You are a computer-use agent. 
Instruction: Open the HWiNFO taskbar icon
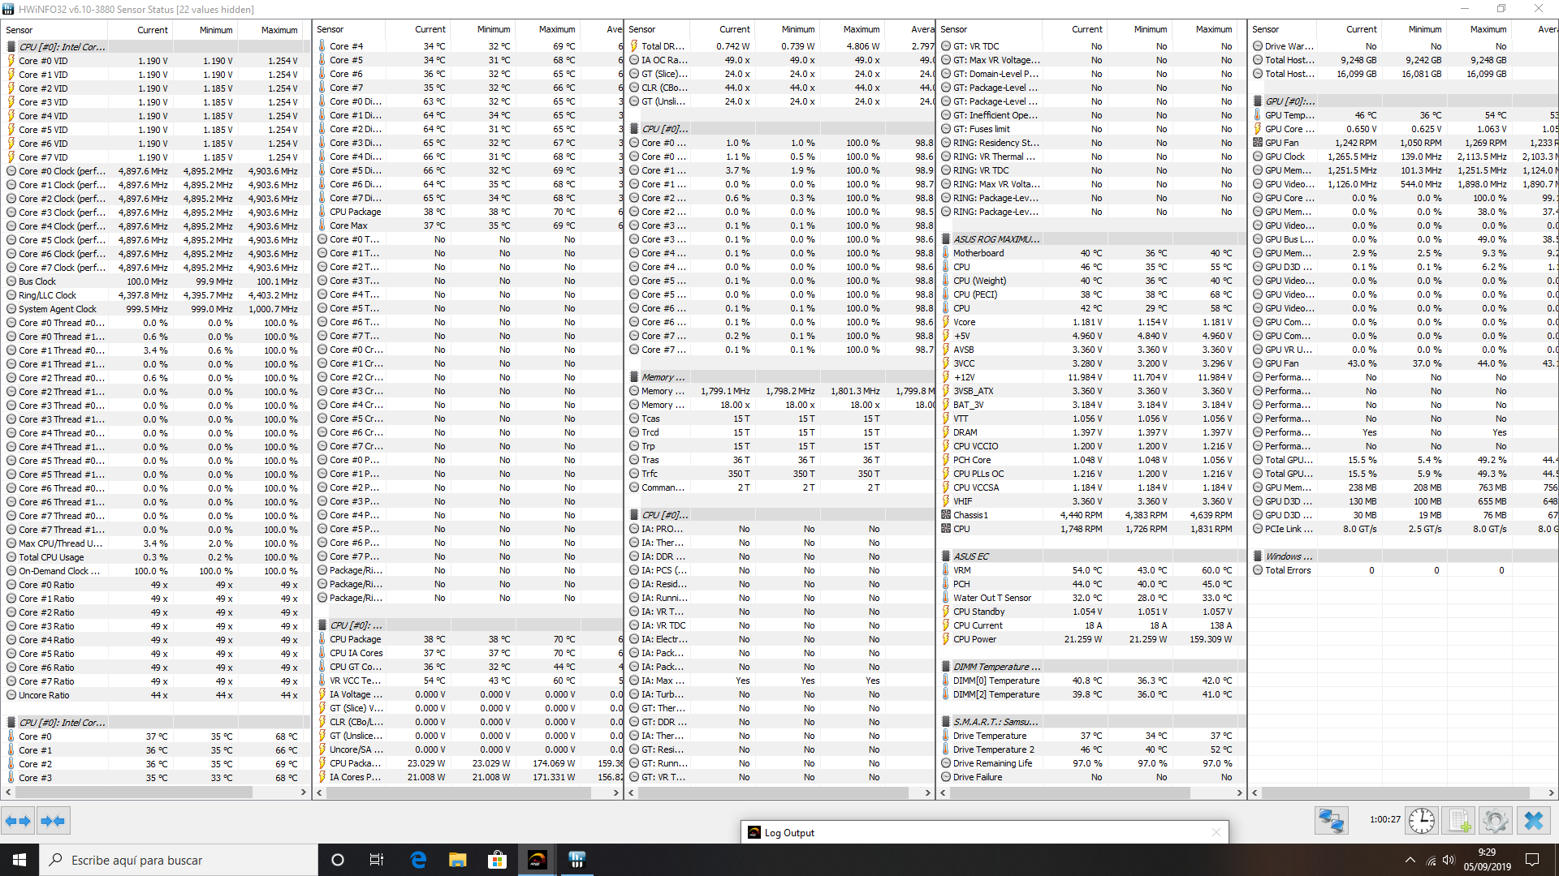tap(577, 860)
